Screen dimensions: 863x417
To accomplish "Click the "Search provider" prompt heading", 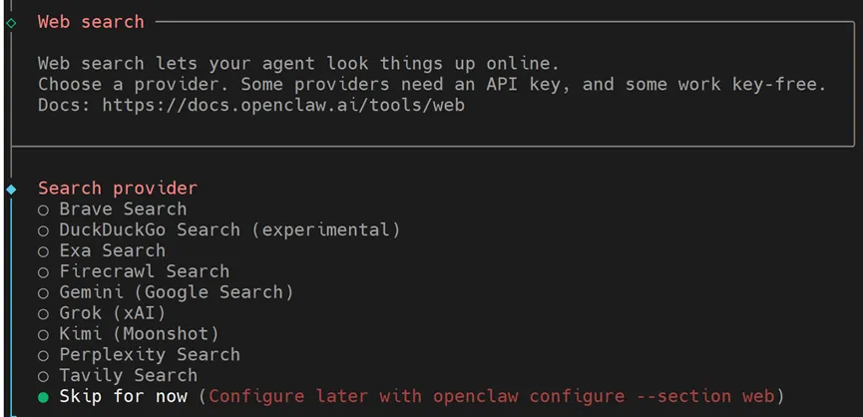I will [117, 189].
